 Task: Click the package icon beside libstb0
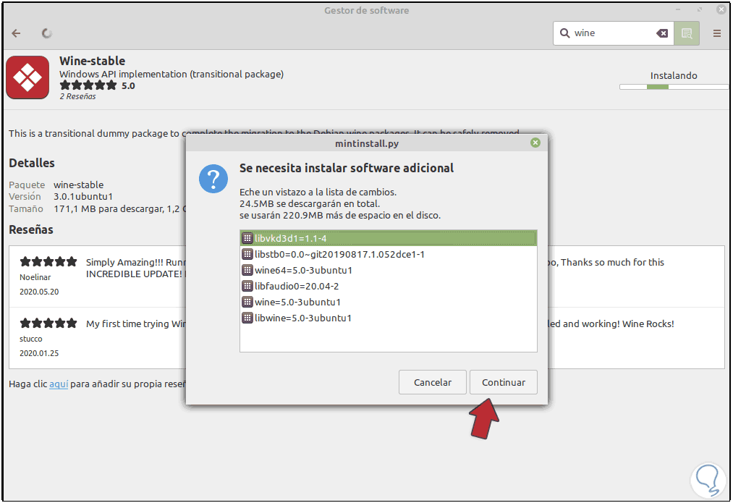click(247, 254)
